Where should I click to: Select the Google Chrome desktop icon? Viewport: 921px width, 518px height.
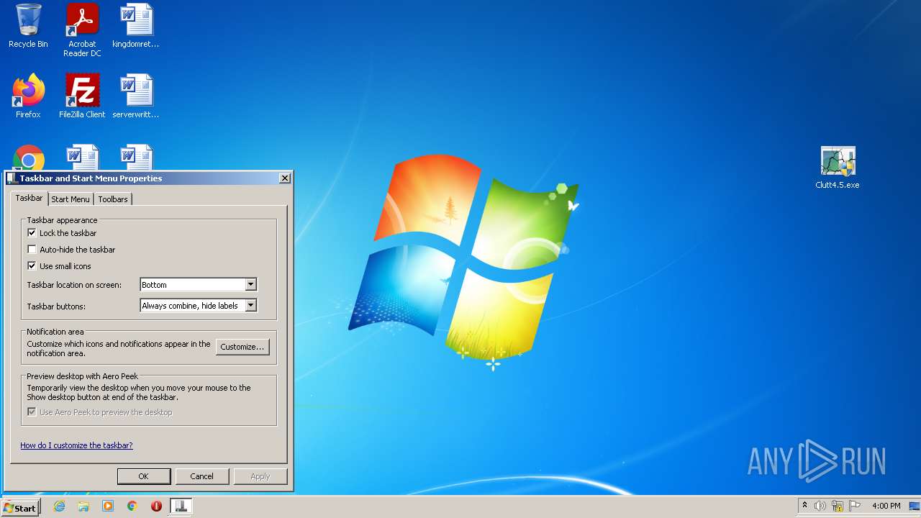pos(29,158)
